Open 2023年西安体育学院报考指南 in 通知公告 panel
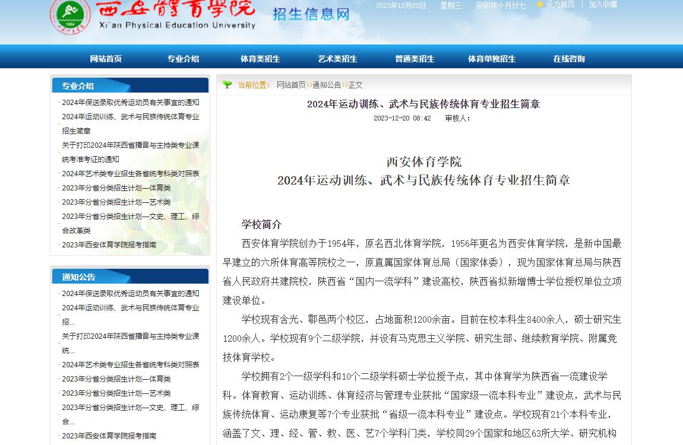This screenshot has width=683, height=445. (109, 436)
